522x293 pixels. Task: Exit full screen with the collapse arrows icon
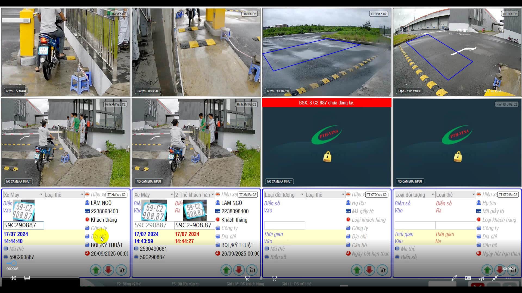[495, 278]
